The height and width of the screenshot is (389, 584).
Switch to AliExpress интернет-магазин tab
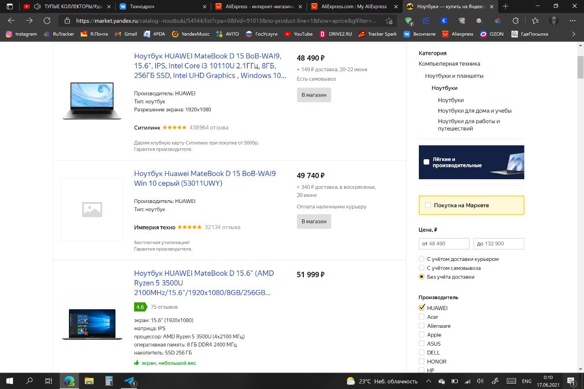pos(258,6)
